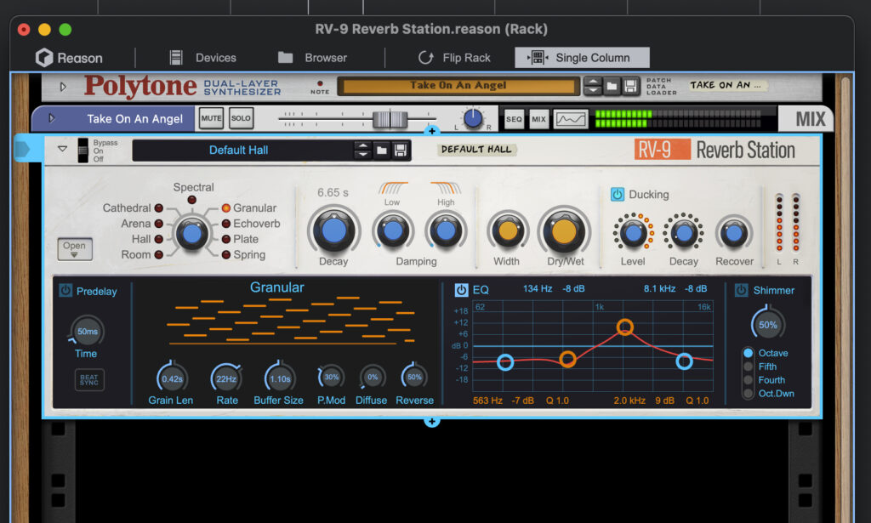The width and height of the screenshot is (871, 523).
Task: Save RV-9 patch floppy icon
Action: [x=400, y=150]
